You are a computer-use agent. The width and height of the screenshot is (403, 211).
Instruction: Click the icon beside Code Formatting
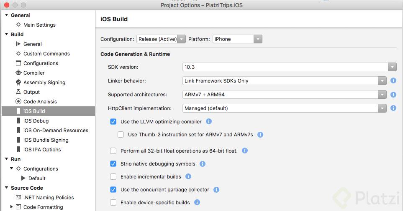(x=18, y=207)
